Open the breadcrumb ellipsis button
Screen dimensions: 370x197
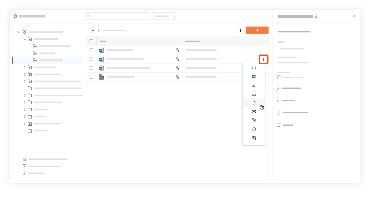pos(92,30)
